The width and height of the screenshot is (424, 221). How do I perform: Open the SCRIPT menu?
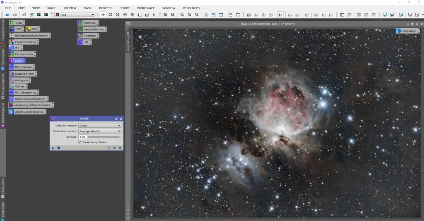tap(124, 8)
